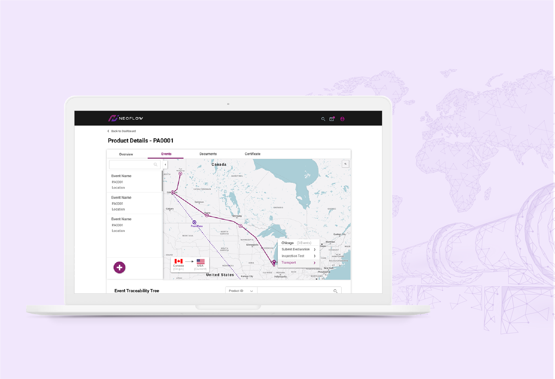Switch to the Overview tab
This screenshot has height=379, width=555.
tap(126, 154)
